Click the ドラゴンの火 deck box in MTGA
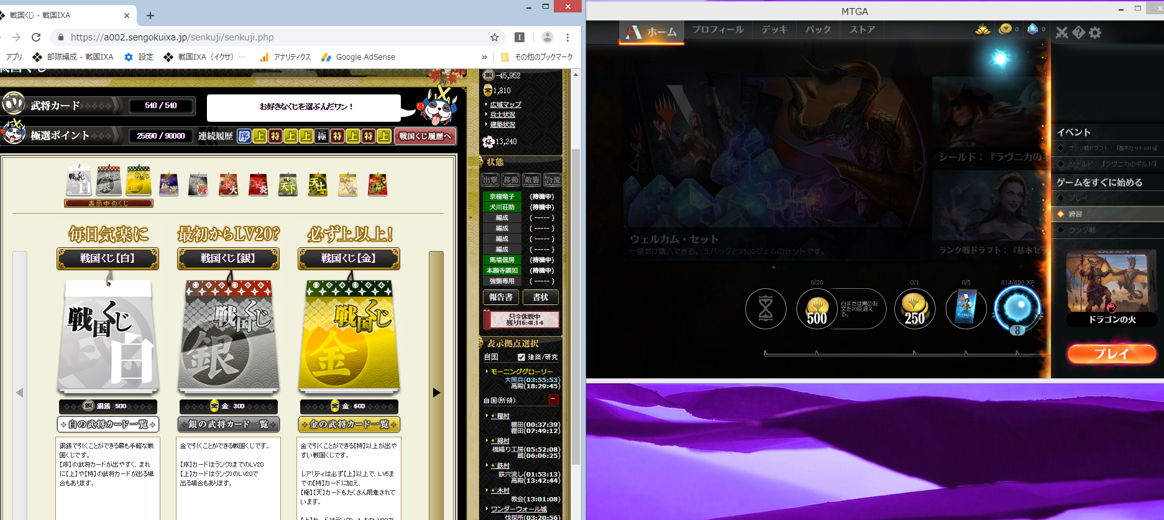The width and height of the screenshot is (1164, 520). click(1112, 289)
